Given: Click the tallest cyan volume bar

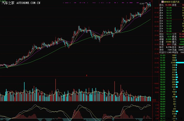Looking at the screenshot, I should [x=24, y=92].
